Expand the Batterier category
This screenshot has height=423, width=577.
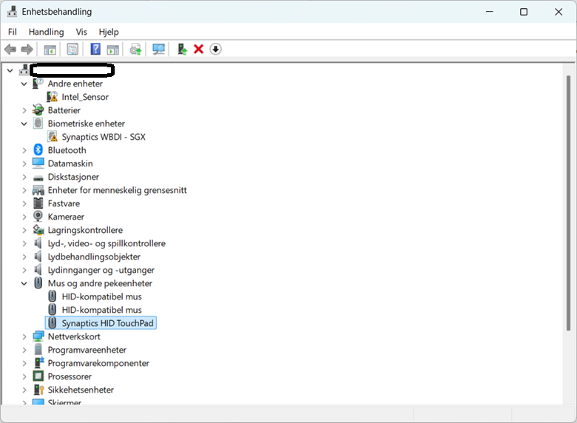(x=24, y=110)
